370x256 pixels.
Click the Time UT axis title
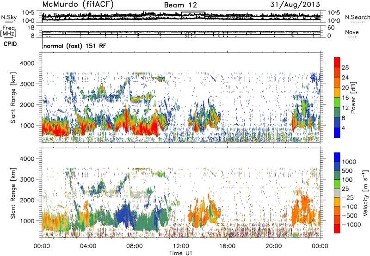181,253
